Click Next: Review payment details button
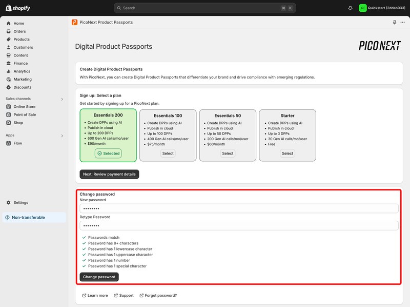 coord(109,174)
